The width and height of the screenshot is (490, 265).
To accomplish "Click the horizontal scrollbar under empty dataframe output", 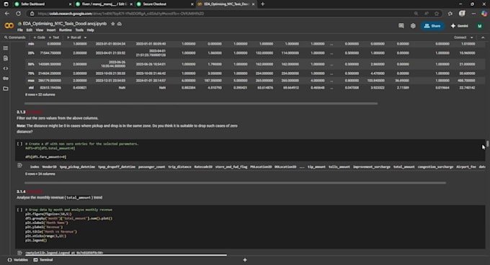I will tap(236, 183).
